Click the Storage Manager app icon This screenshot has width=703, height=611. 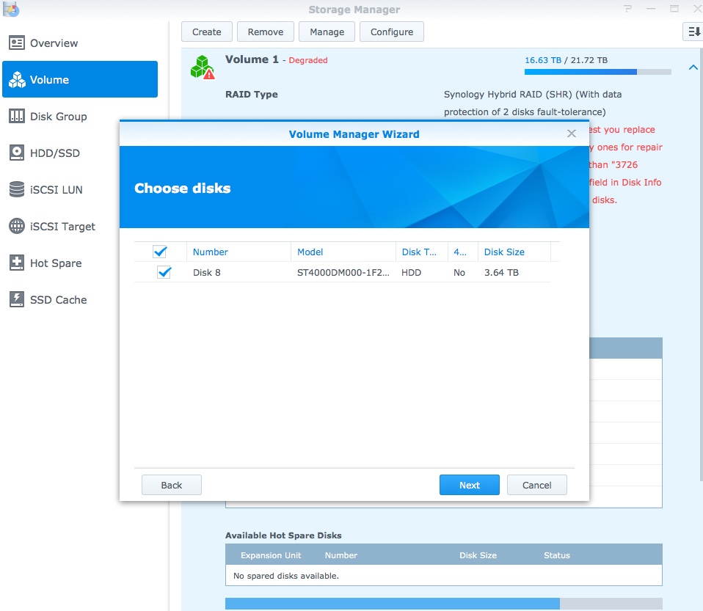pyautogui.click(x=11, y=9)
